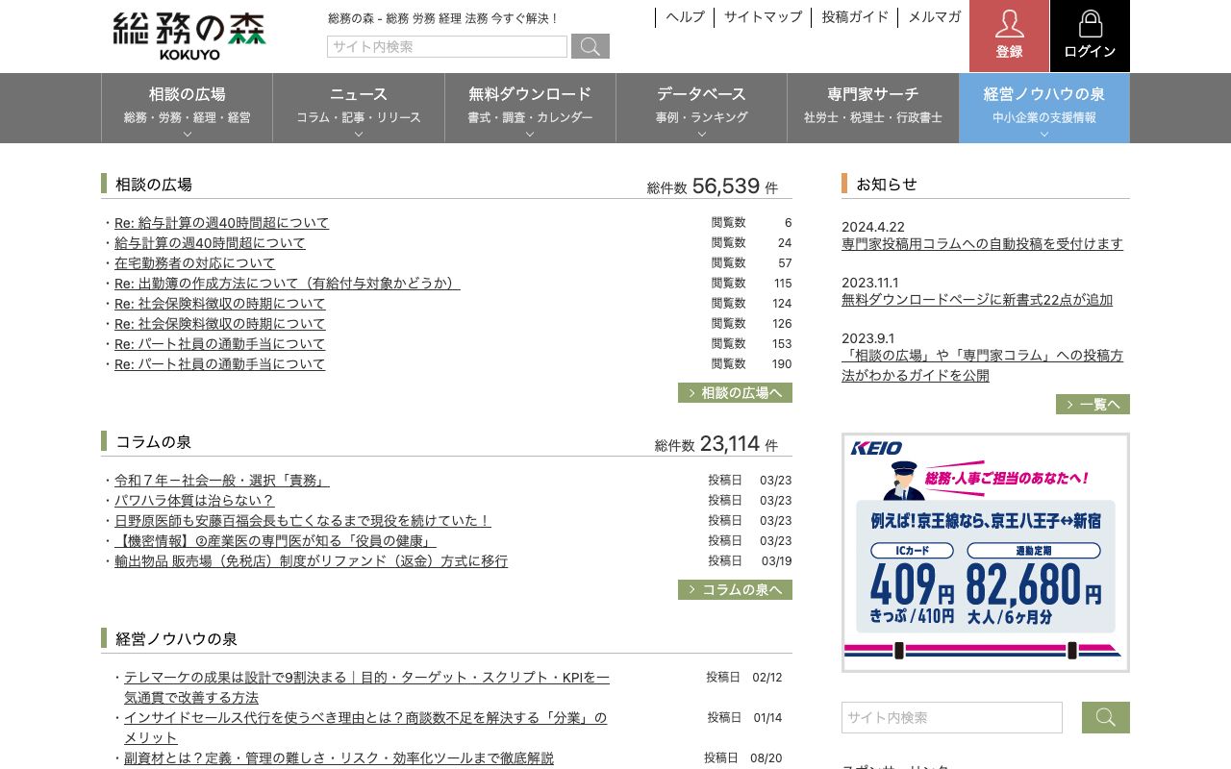Select サイトマップ from the top bar

click(x=763, y=16)
